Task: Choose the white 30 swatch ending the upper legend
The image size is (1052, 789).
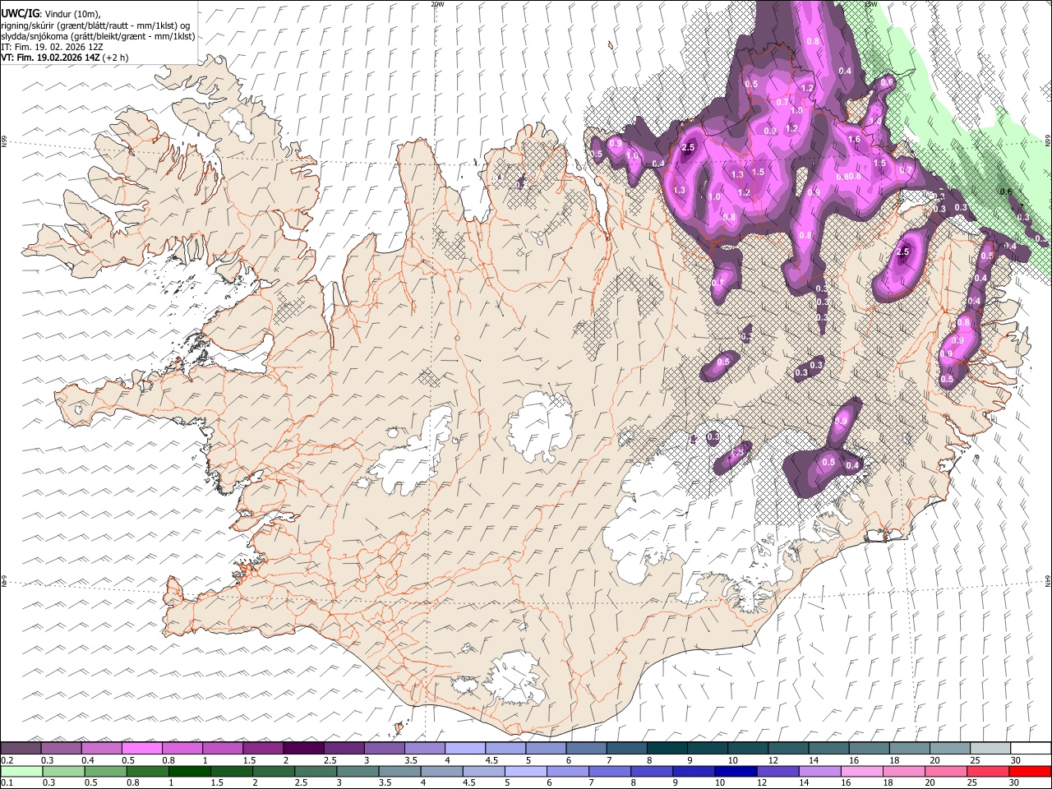Action: [1030, 749]
